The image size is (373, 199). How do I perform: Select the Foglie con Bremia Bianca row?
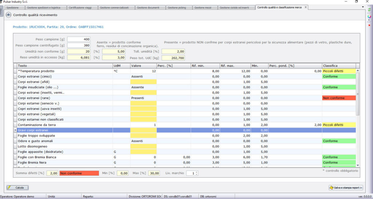click(x=185, y=157)
